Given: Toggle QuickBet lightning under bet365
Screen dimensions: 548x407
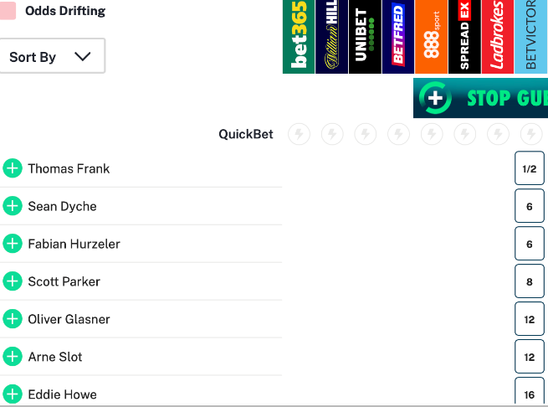Looking at the screenshot, I should [x=299, y=134].
